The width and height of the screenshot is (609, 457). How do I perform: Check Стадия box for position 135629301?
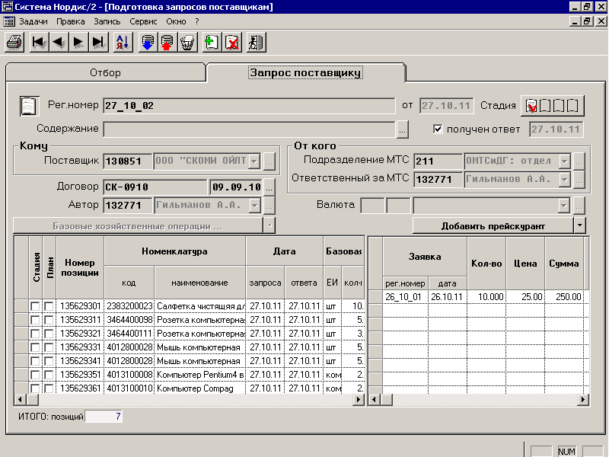[35, 307]
